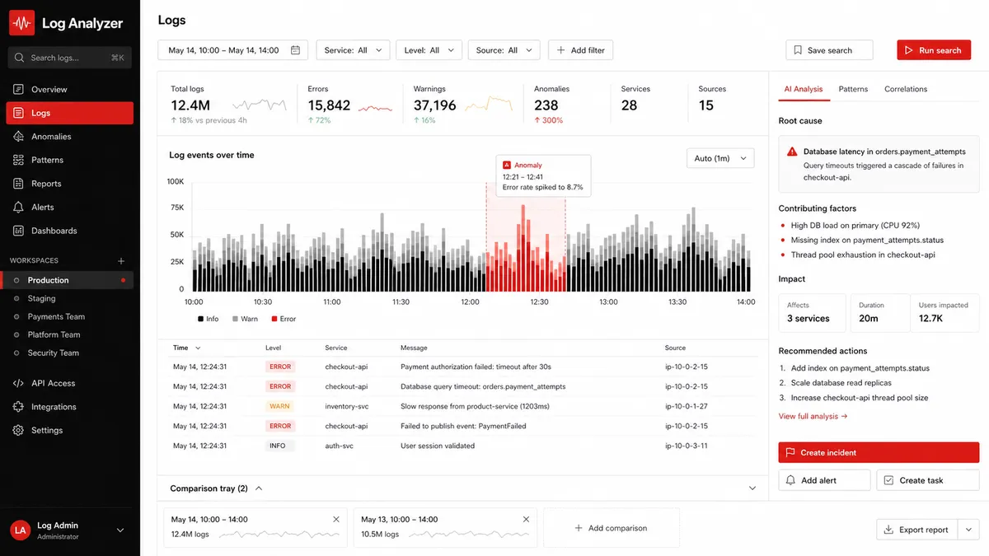This screenshot has width=989, height=556.
Task: Click the Errors stat 15,842
Action: 330,105
